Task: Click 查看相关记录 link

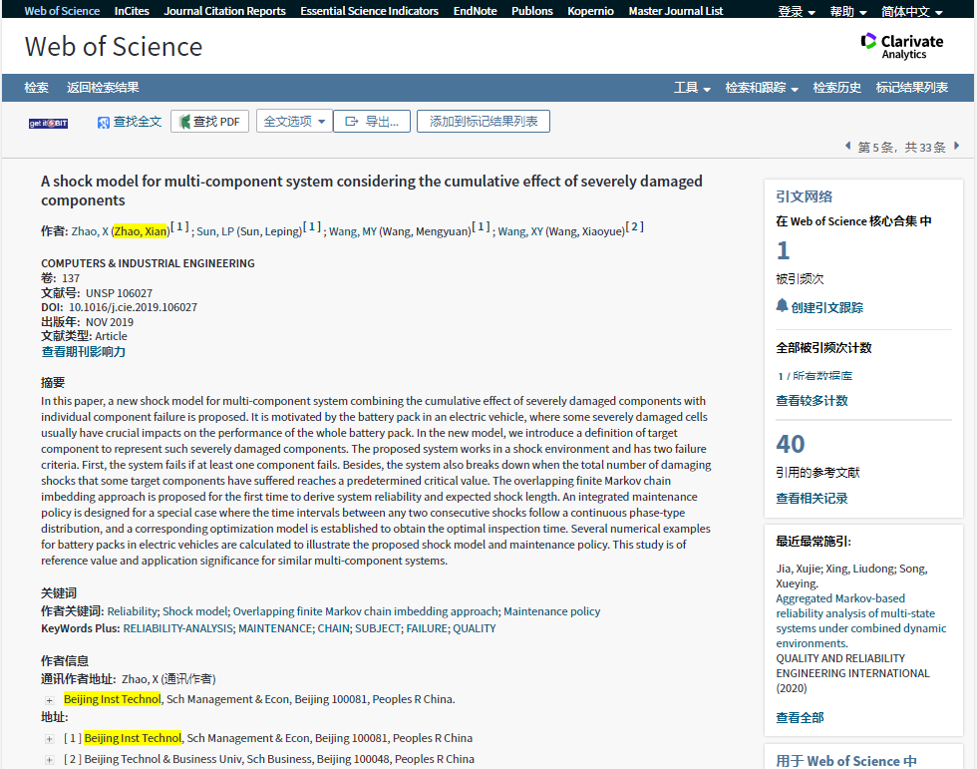Action: [812, 499]
